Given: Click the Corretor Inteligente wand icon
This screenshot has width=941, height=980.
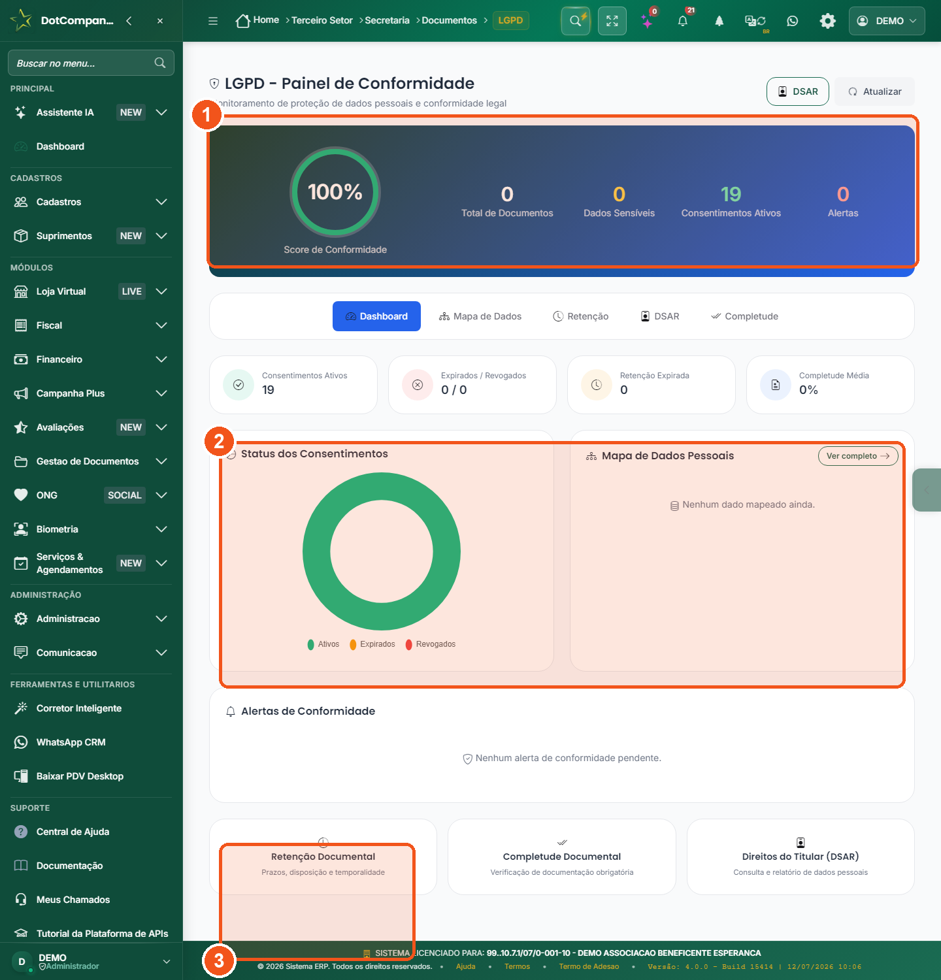Looking at the screenshot, I should coord(21,708).
